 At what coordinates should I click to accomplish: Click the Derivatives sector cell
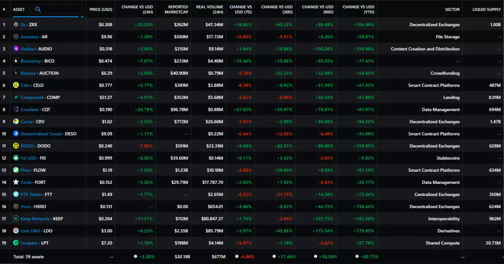click(x=449, y=231)
